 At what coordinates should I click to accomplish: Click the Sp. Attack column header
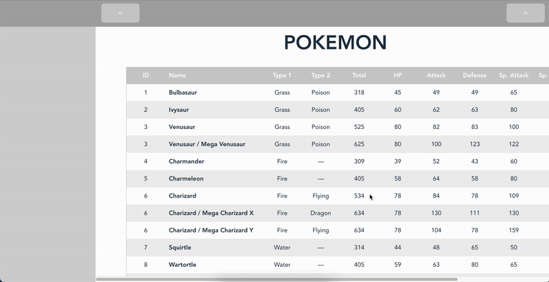(513, 75)
